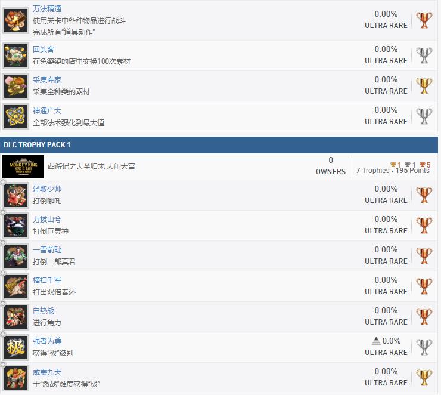
Task: Click the gold trophy icon for 威震九天
Action: pos(424,377)
